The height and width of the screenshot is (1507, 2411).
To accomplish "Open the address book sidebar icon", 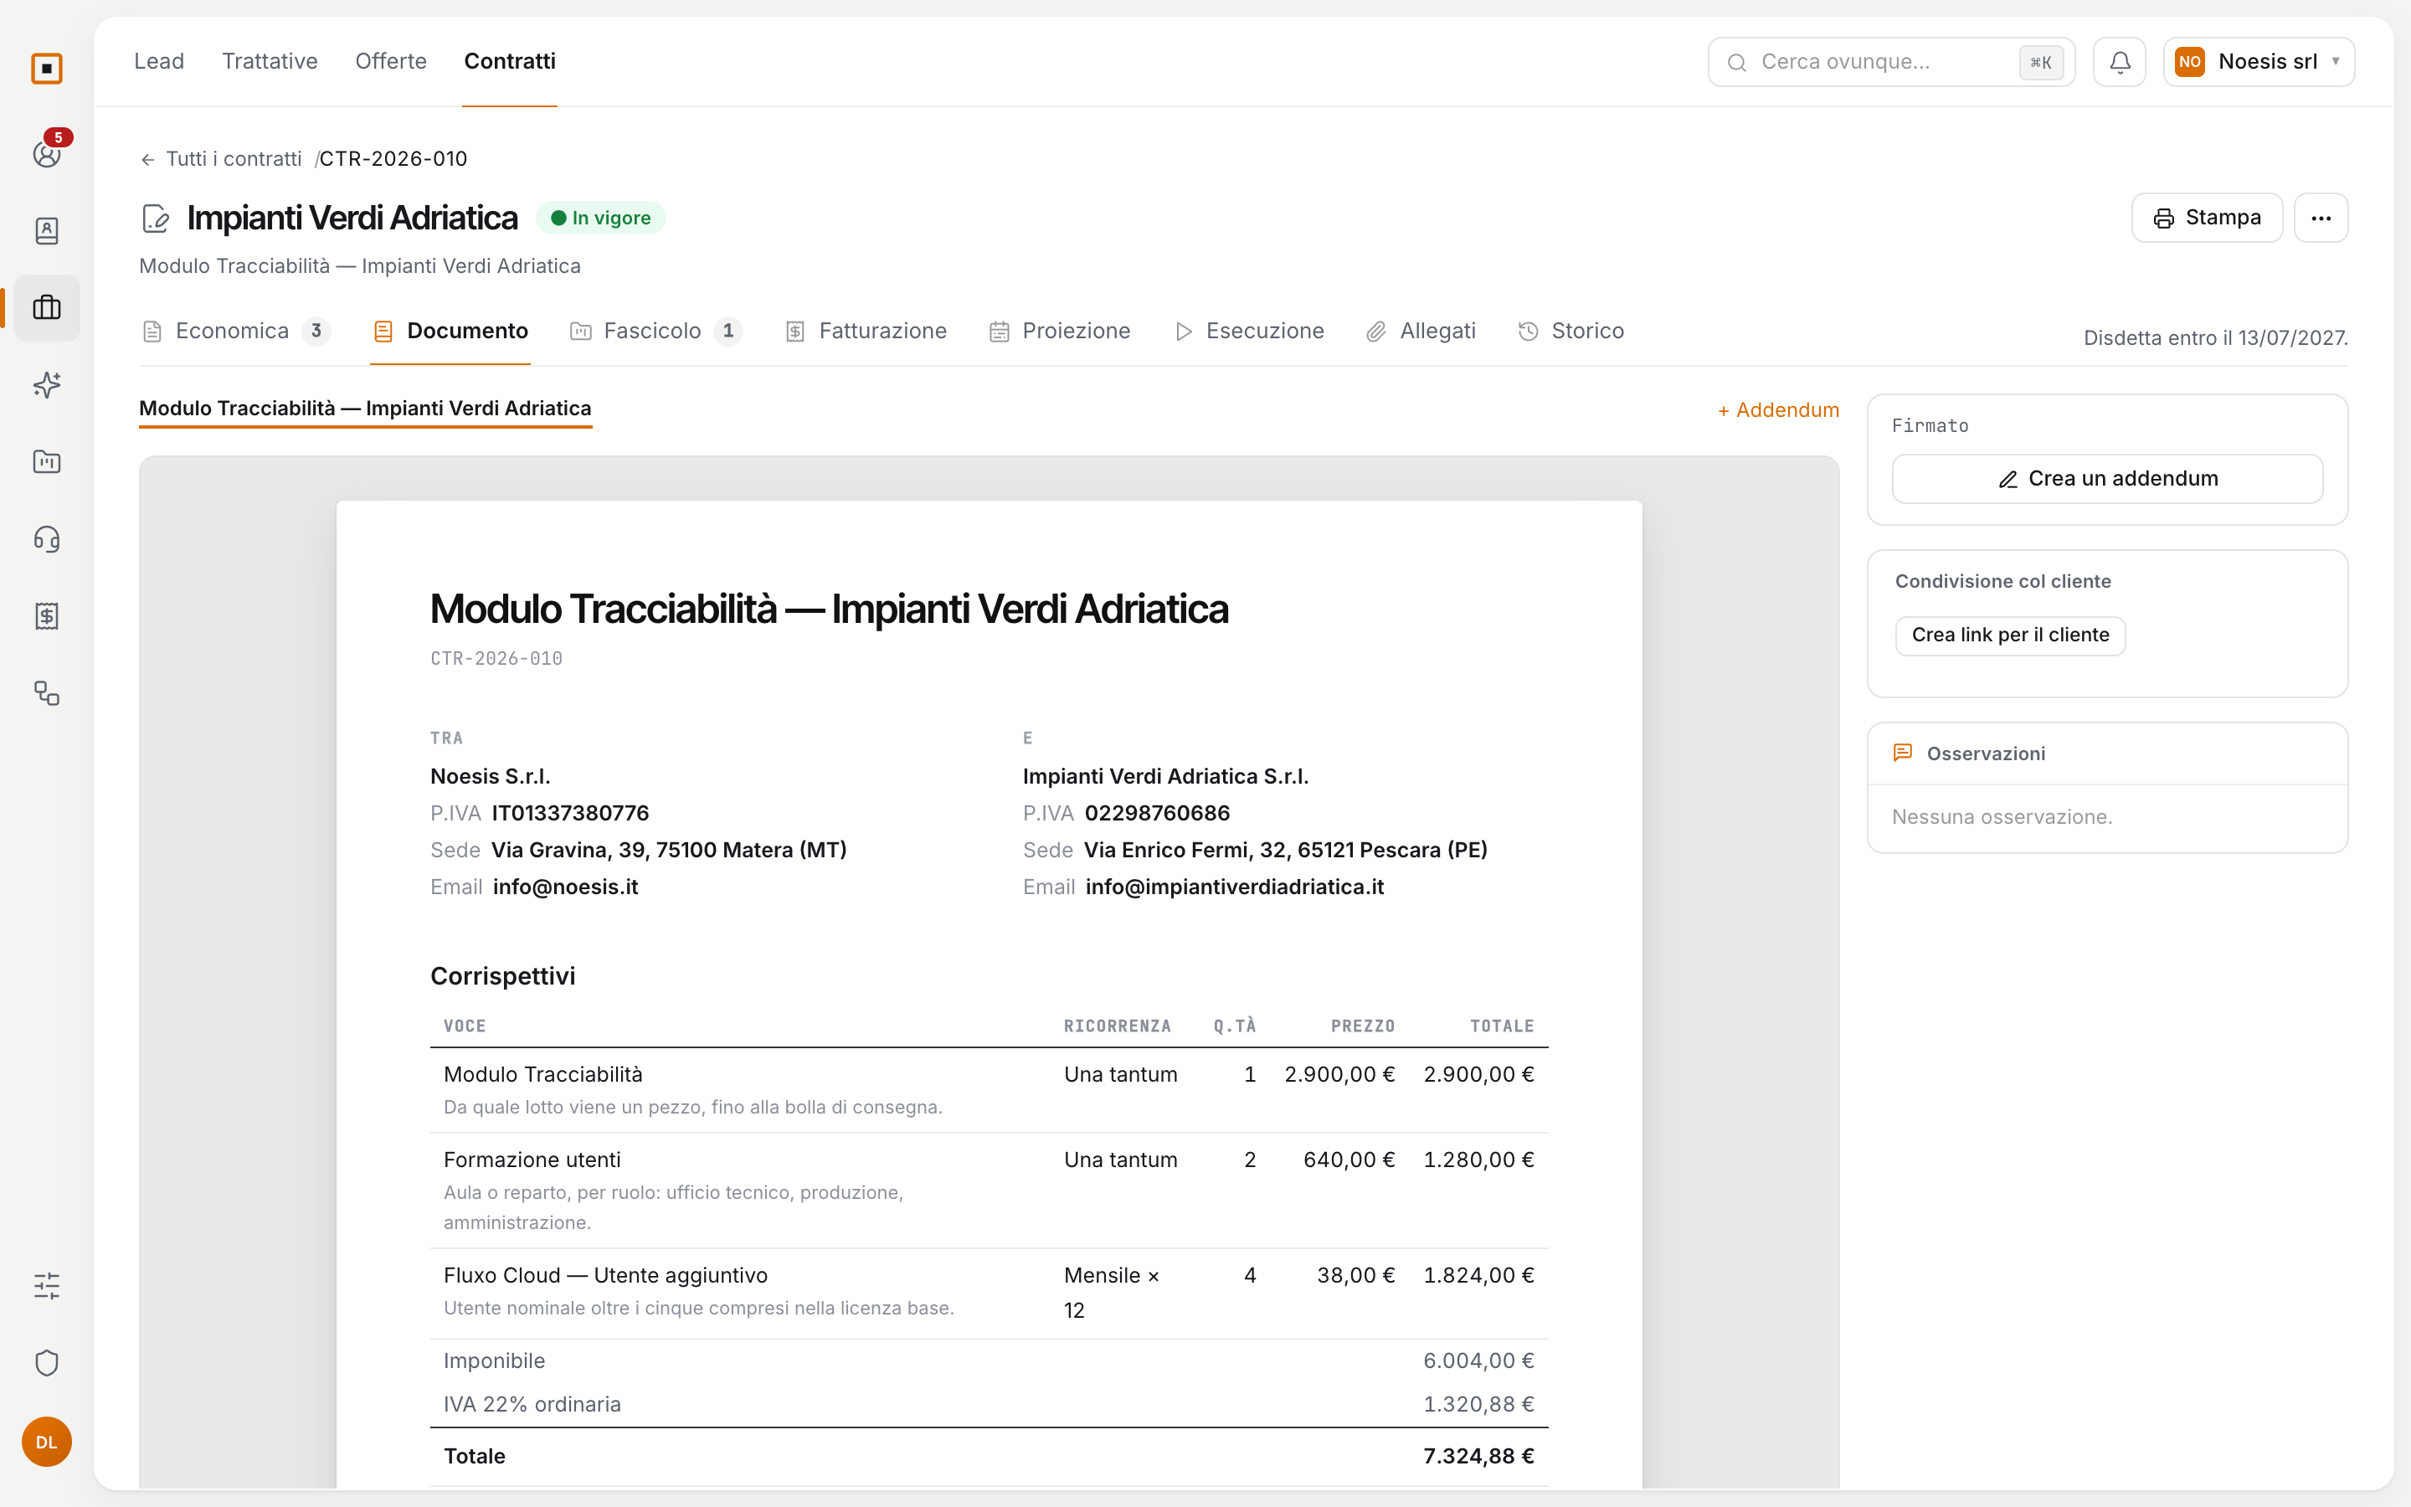I will click(x=47, y=230).
